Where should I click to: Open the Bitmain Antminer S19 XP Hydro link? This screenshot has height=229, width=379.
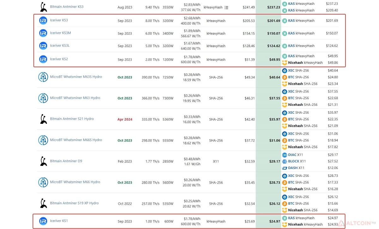pos(74,203)
